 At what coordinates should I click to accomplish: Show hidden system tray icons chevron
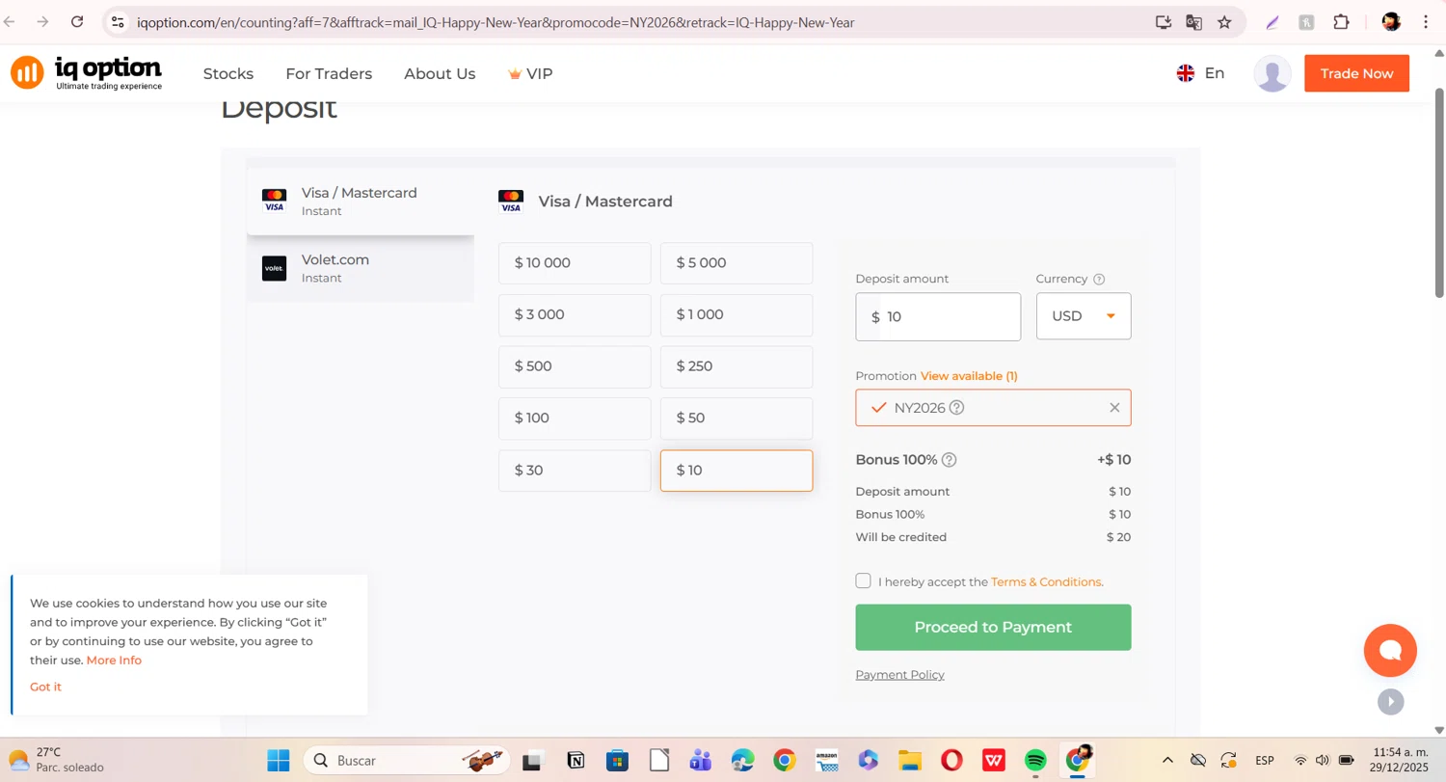point(1167,761)
